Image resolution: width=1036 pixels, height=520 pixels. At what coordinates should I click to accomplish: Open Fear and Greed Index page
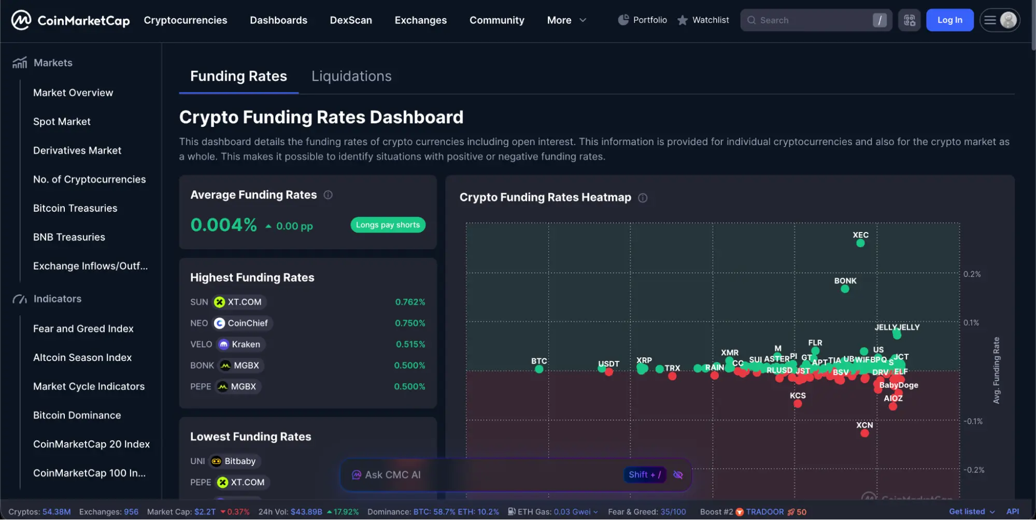tap(83, 329)
